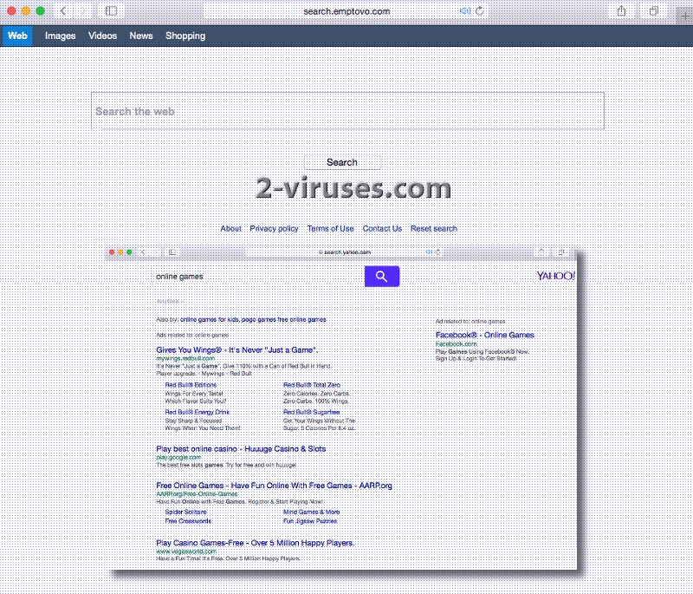Click search.yahoo.com address bar in inner window
The height and width of the screenshot is (594, 693).
pyautogui.click(x=345, y=252)
